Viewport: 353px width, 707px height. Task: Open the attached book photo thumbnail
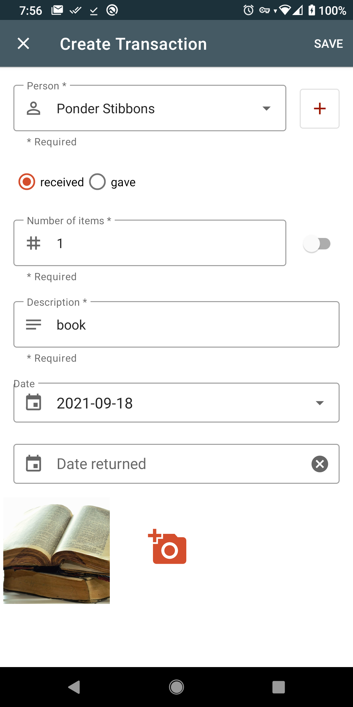(x=57, y=550)
